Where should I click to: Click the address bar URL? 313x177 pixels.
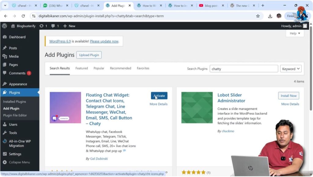pyautogui.click(x=101, y=16)
